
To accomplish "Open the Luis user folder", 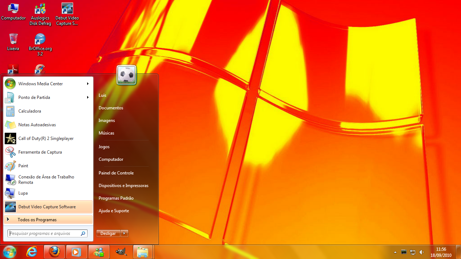I will tap(102, 95).
